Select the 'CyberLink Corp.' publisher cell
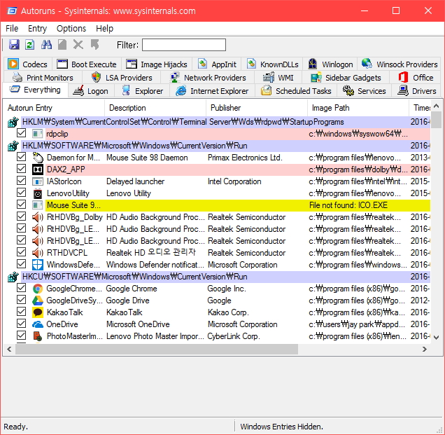The width and height of the screenshot is (445, 435). tap(234, 336)
